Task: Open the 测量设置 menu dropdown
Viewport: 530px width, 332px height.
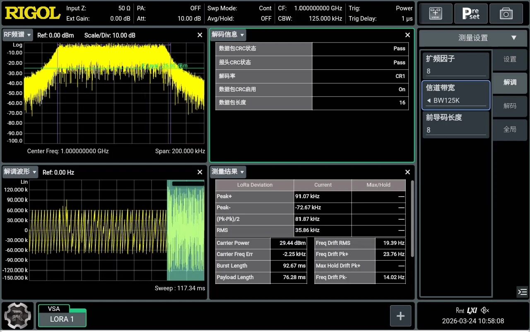Action: click(473, 38)
